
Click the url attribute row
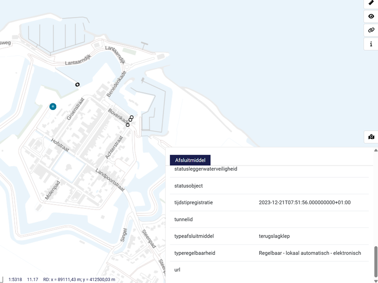click(x=269, y=270)
